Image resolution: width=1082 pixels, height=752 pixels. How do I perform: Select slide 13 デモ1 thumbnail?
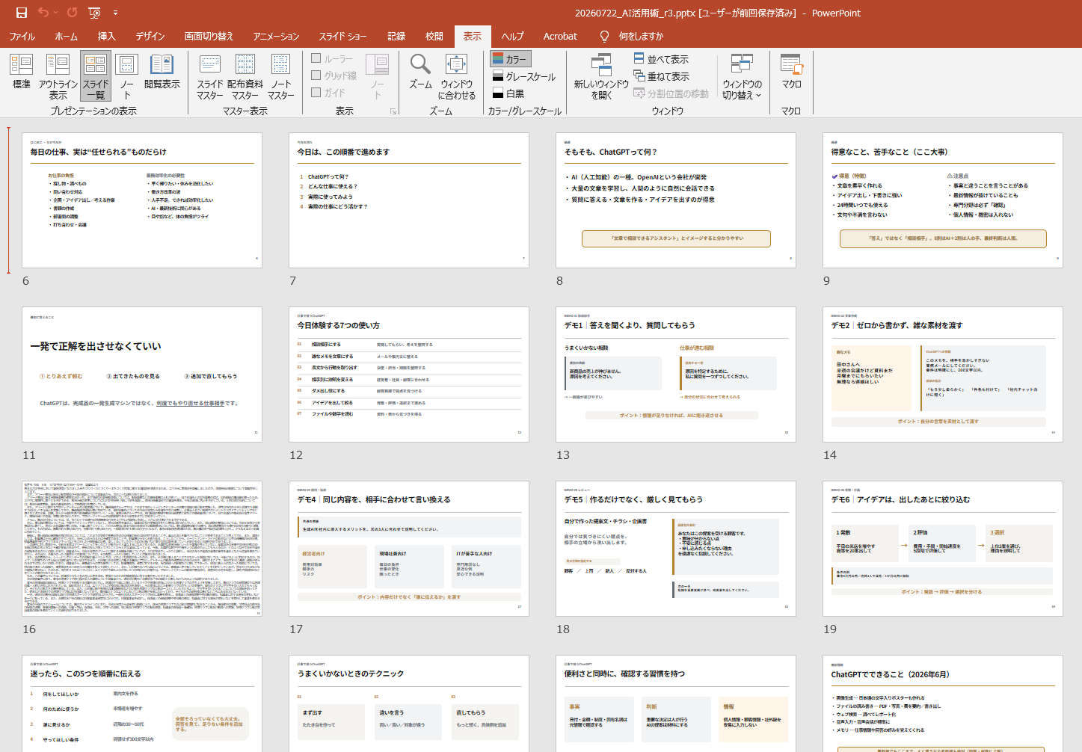(676, 375)
